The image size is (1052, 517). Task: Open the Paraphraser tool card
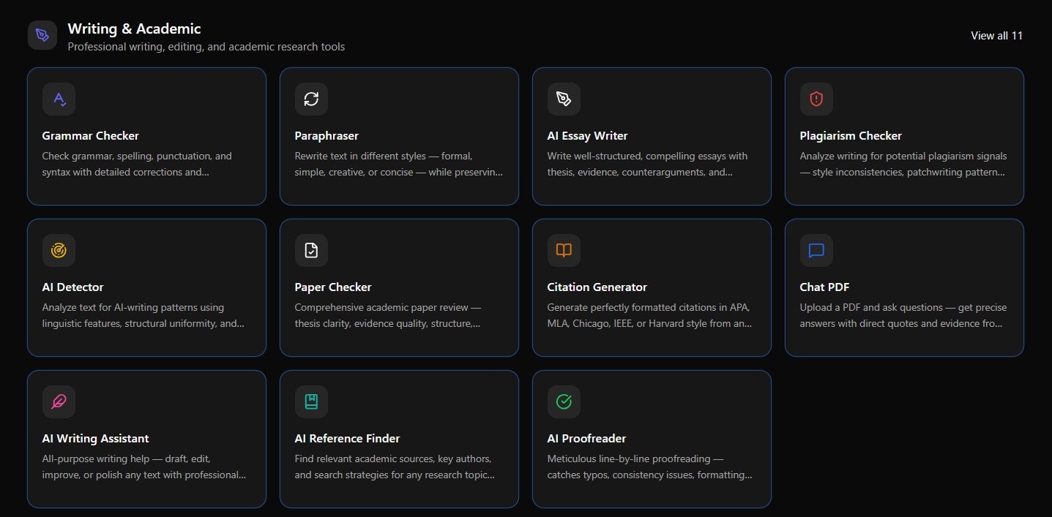click(x=399, y=136)
